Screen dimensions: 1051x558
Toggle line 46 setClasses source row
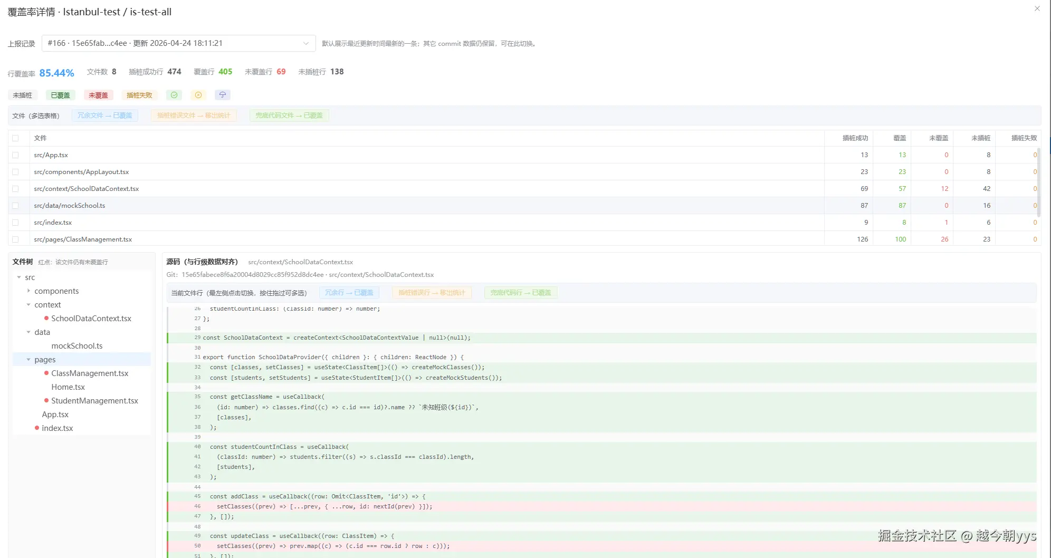pyautogui.click(x=601, y=506)
